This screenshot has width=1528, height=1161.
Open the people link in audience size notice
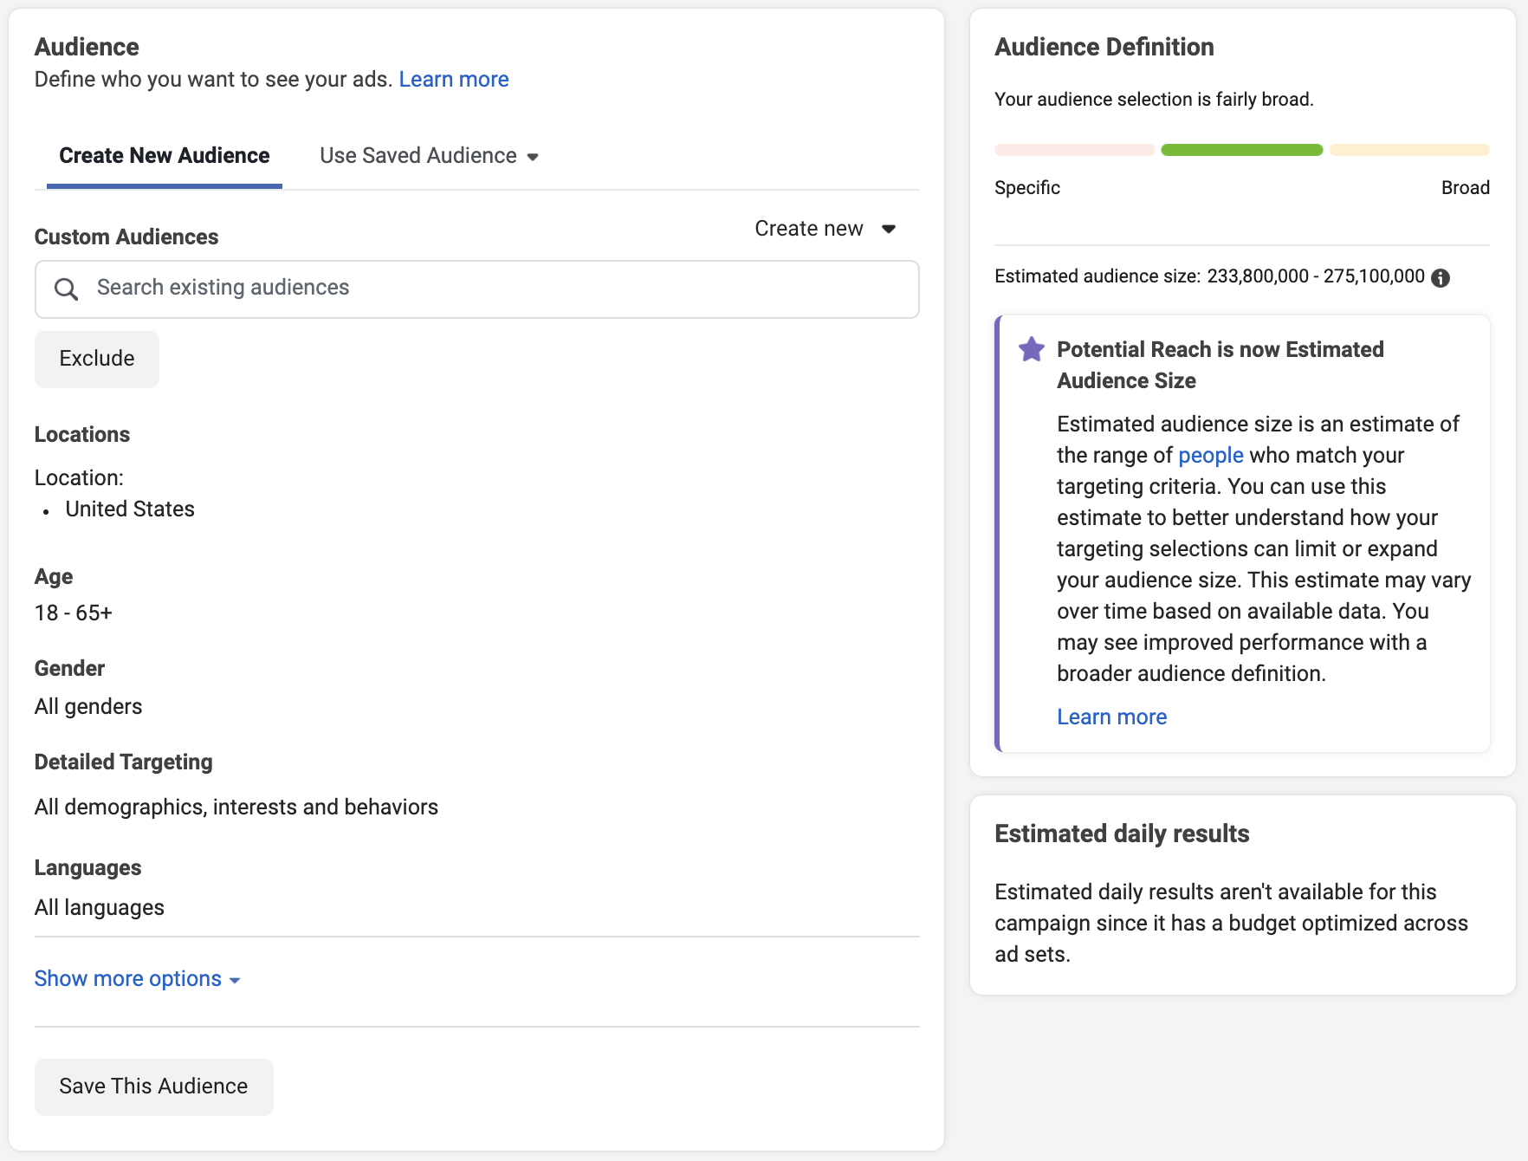[1211, 456]
